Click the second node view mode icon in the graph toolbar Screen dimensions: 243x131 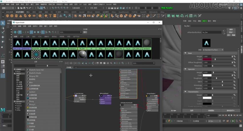point(101,63)
